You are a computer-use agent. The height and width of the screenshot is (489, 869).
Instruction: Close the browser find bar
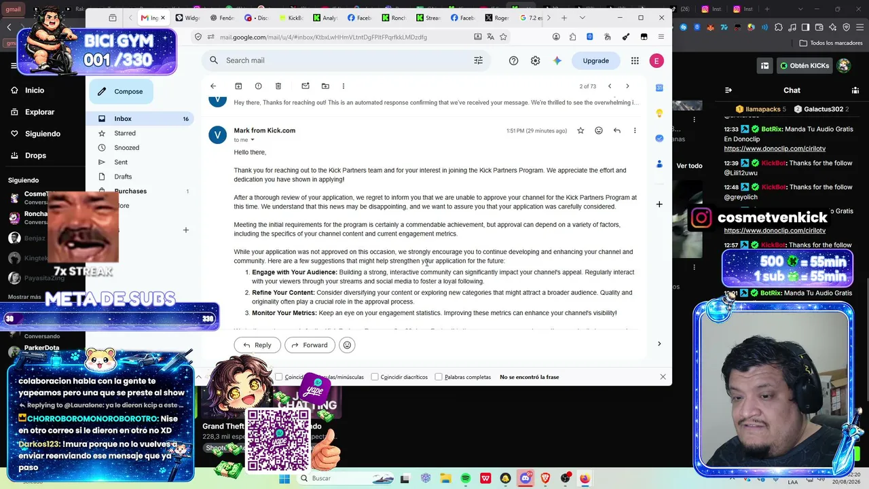coord(663,377)
